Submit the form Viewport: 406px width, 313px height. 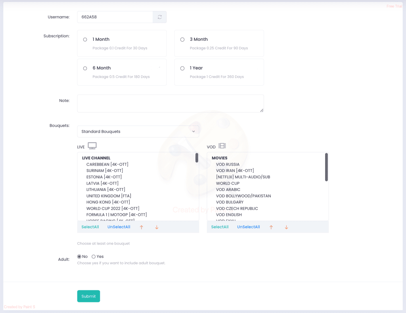(x=88, y=296)
